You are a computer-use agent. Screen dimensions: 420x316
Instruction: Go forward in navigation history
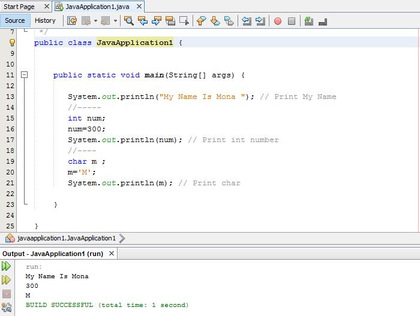point(105,20)
